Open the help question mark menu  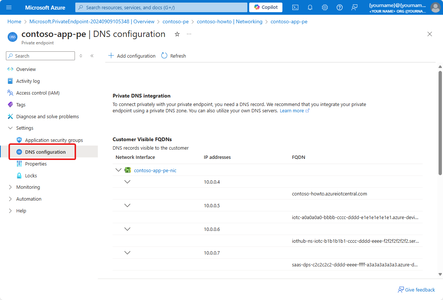(339, 7)
